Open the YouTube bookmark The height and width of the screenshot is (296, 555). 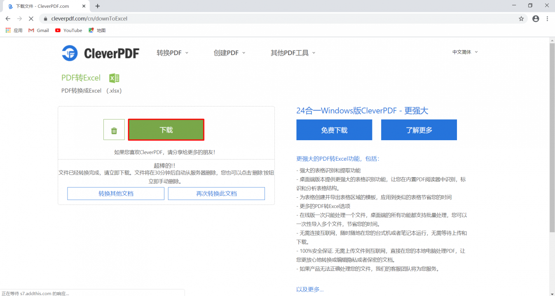(68, 30)
